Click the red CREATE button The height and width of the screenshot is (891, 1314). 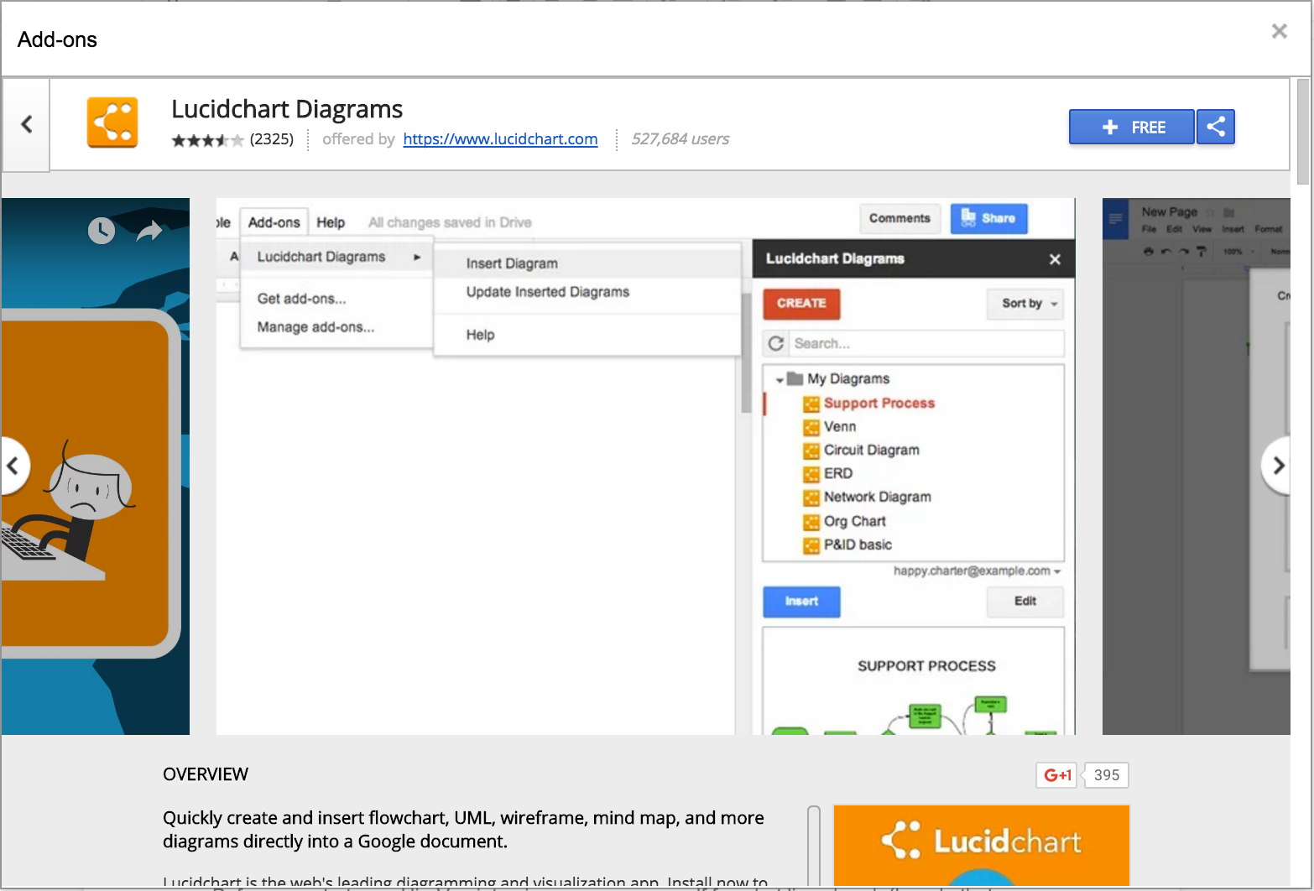801,304
